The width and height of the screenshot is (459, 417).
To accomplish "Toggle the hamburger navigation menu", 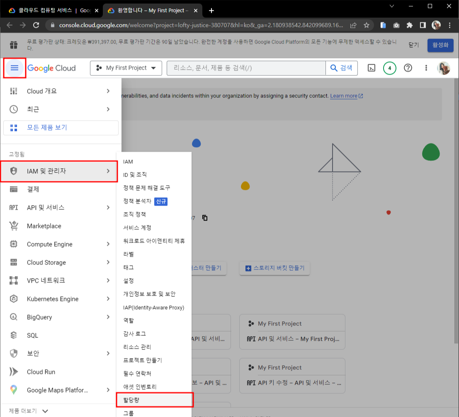I will 15,68.
